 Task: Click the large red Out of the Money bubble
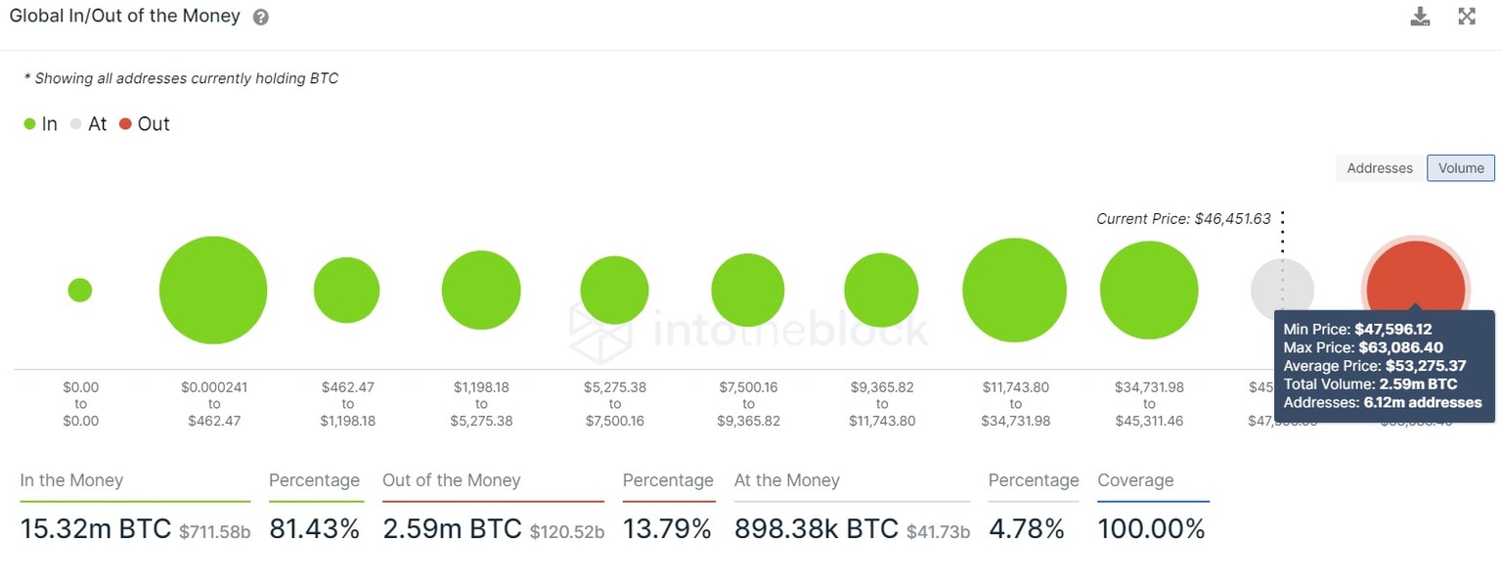coord(1415,274)
